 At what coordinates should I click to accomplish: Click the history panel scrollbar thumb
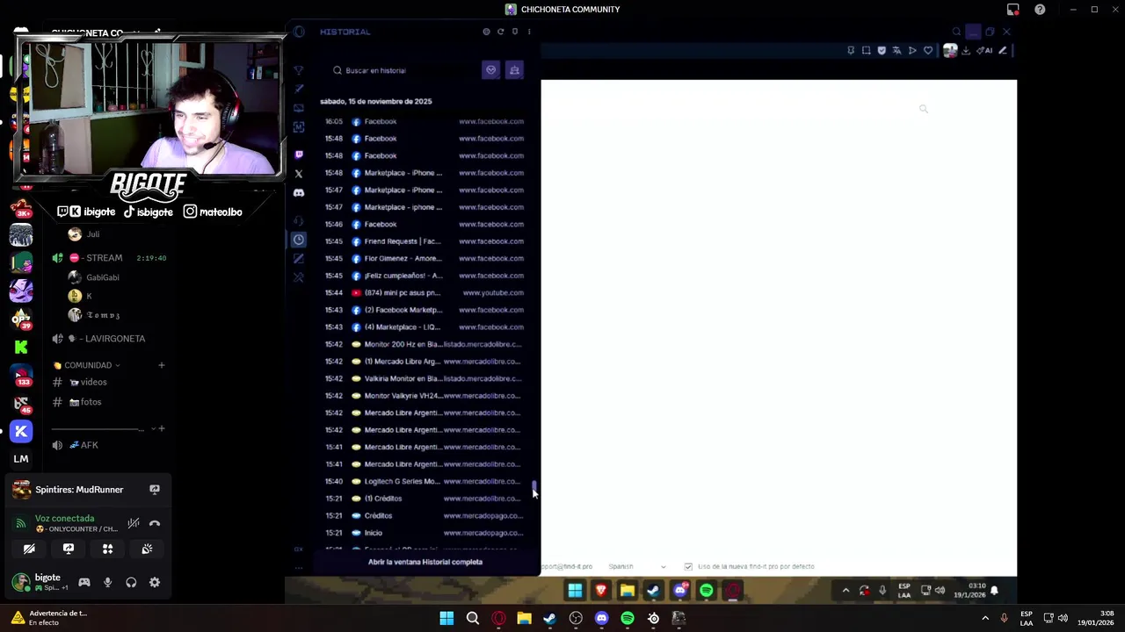coord(534,487)
